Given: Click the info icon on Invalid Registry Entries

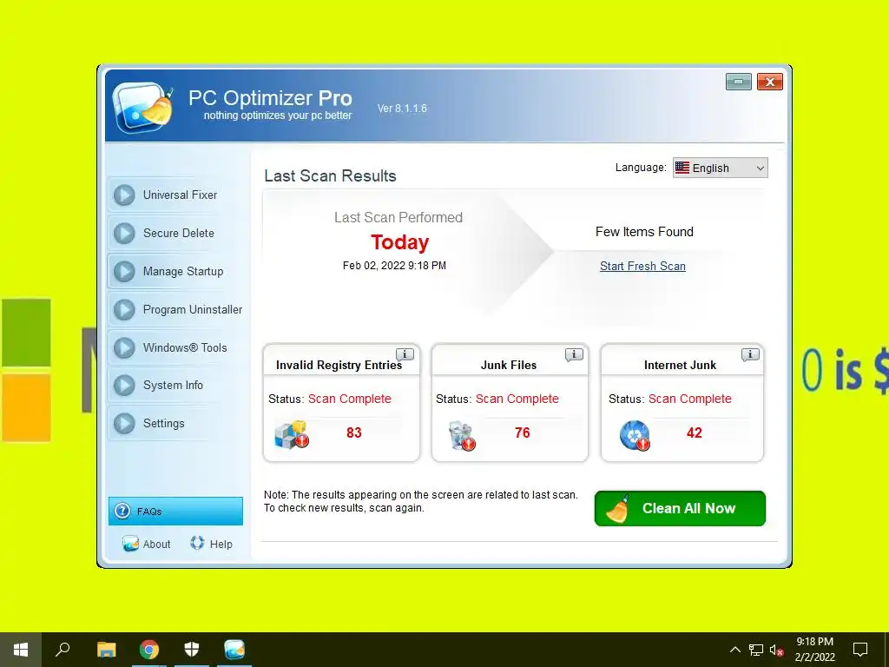Looking at the screenshot, I should (x=405, y=354).
